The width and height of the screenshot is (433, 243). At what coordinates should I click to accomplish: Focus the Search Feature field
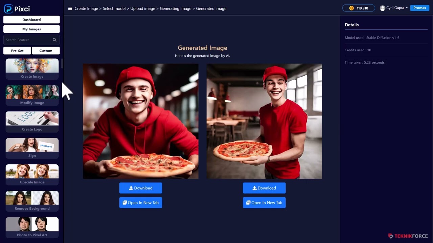[31, 40]
